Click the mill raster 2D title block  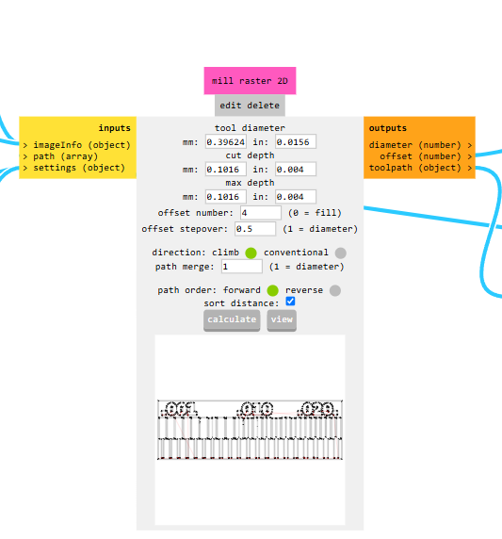250,81
